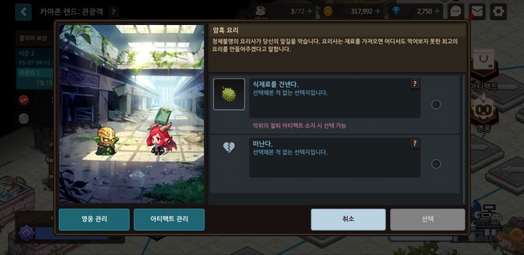Add more gold coins plus icon

[378, 12]
